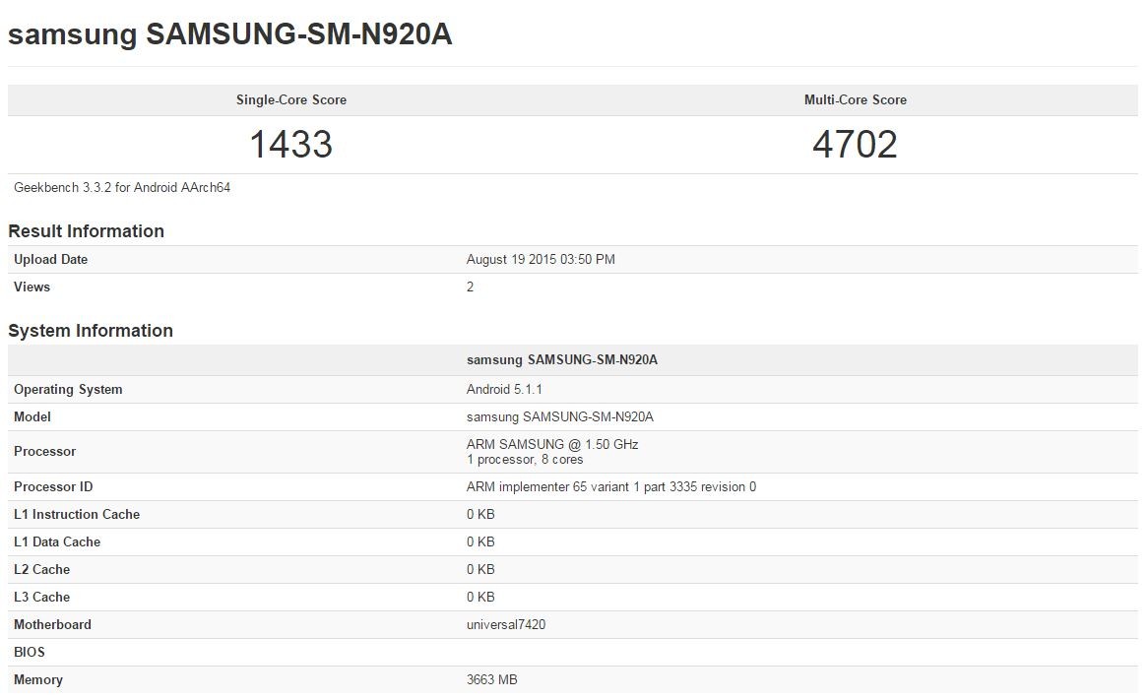
Task: Select the Views label
Action: (32, 287)
